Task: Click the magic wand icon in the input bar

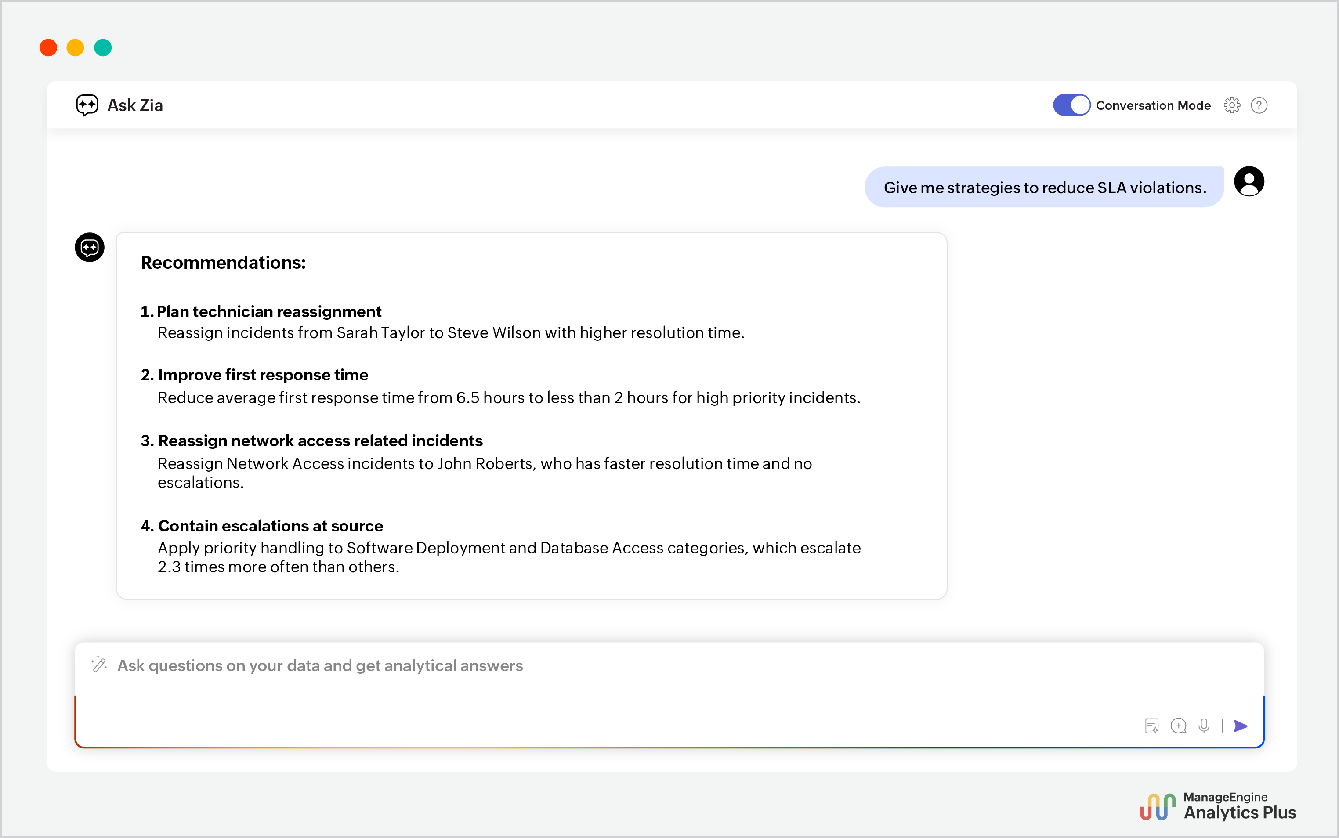Action: (99, 665)
